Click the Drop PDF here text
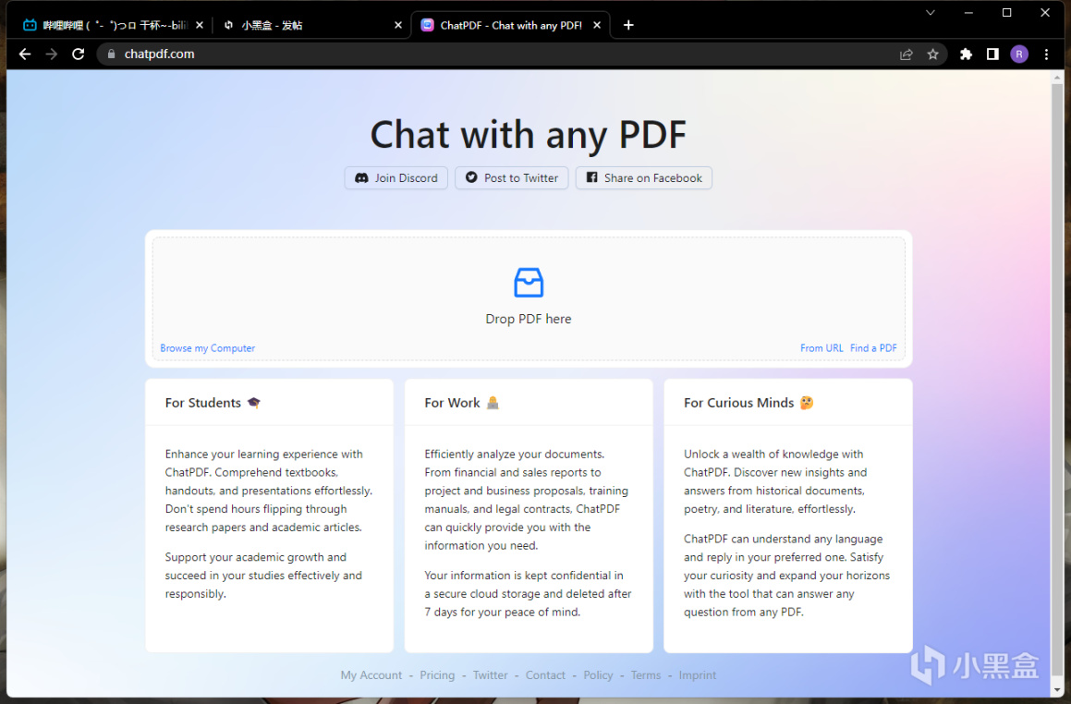This screenshot has width=1071, height=704. (x=529, y=319)
